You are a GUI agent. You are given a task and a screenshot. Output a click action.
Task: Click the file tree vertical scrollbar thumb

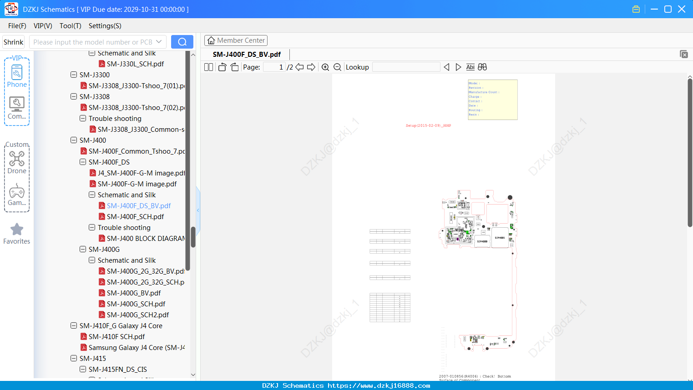(x=193, y=237)
